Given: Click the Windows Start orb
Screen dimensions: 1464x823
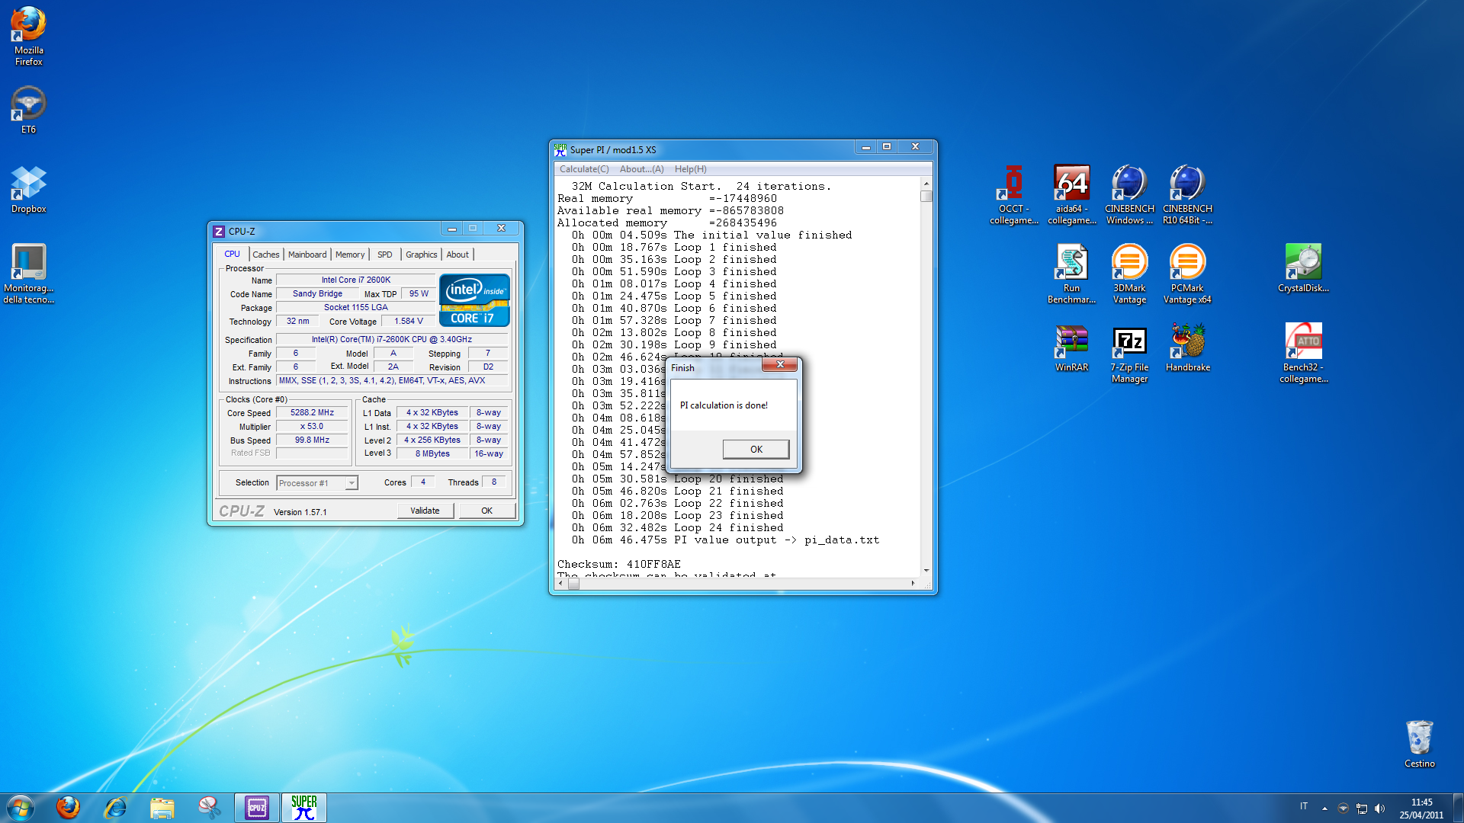Looking at the screenshot, I should (x=21, y=808).
